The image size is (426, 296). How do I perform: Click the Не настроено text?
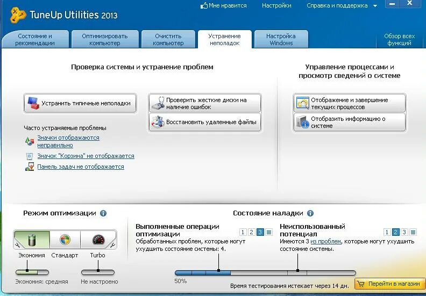[x=100, y=282]
